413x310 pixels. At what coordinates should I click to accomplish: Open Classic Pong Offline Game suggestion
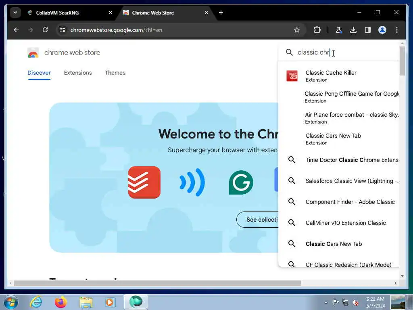(339, 97)
